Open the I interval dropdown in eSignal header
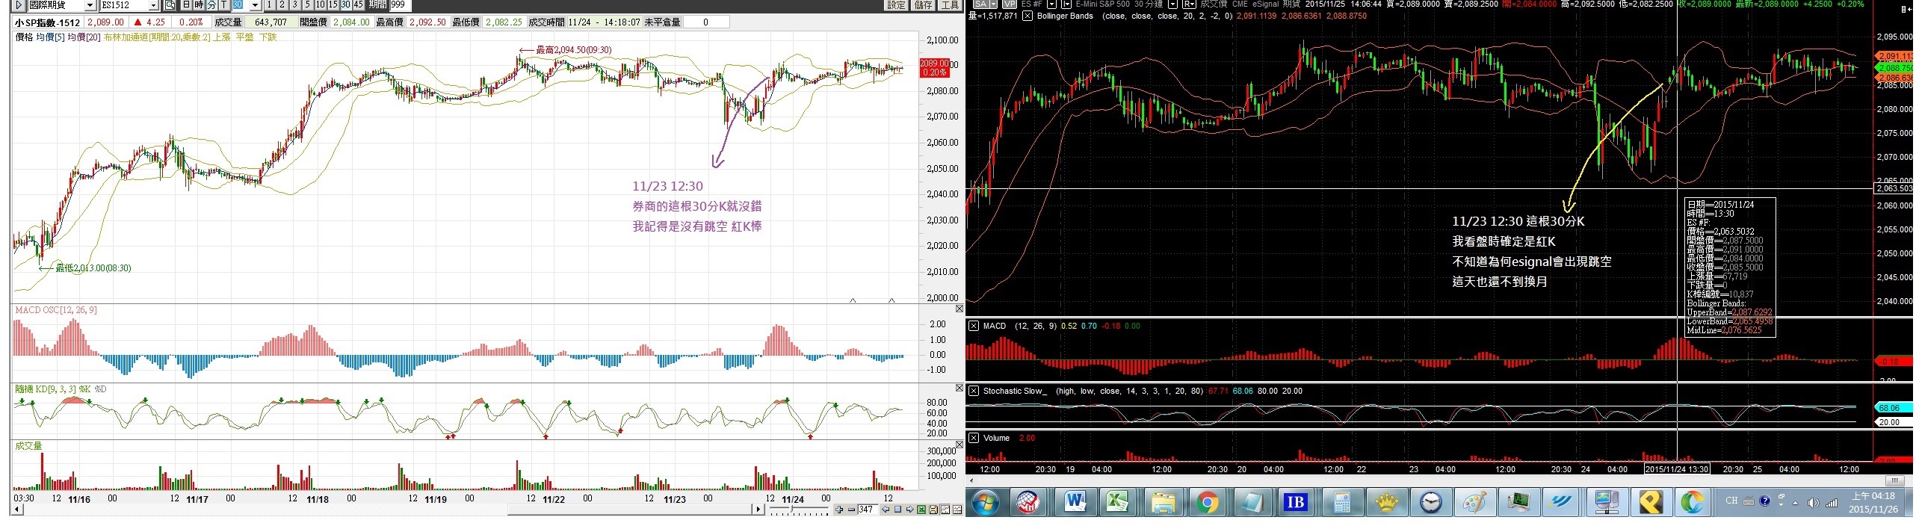The image size is (1919, 526). 1066,4
